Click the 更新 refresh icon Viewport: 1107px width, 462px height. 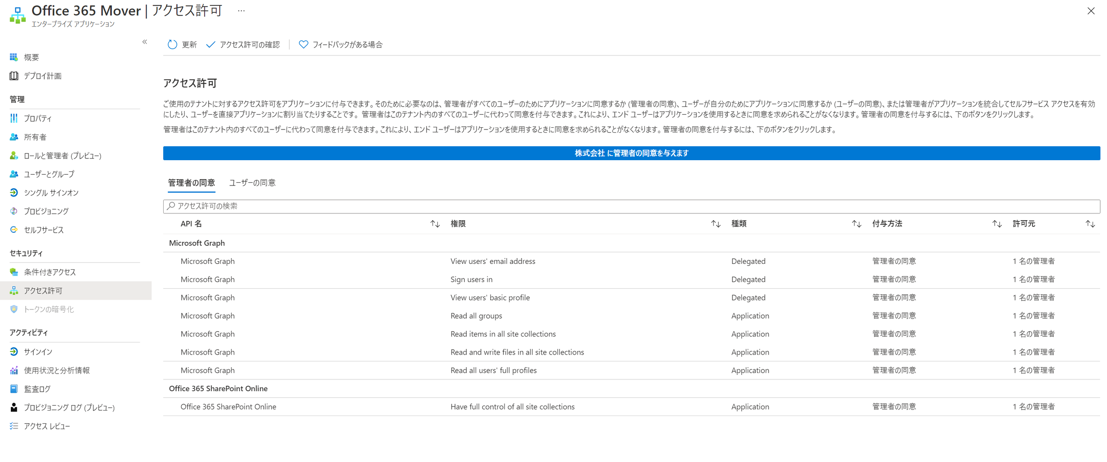pos(172,45)
